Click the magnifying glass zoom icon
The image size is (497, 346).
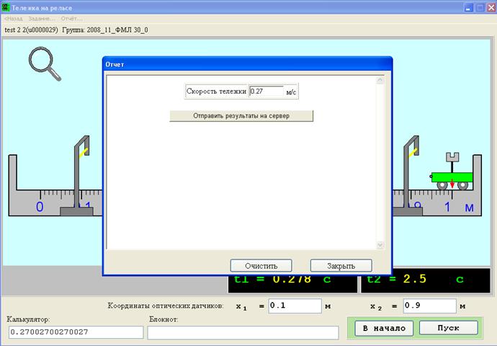click(45, 63)
